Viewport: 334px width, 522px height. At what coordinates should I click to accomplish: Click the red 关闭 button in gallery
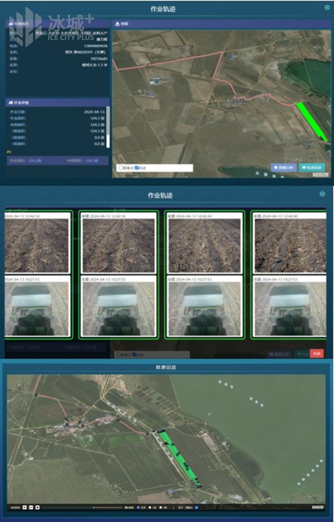(317, 353)
